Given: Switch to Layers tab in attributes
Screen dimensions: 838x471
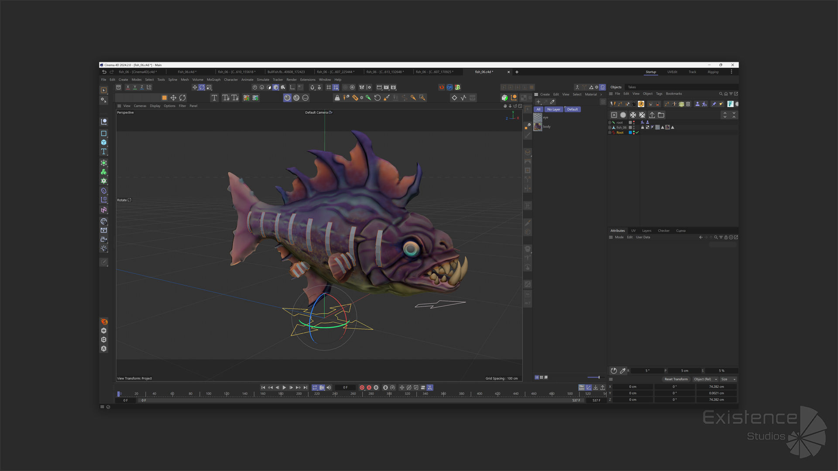Looking at the screenshot, I should [646, 231].
